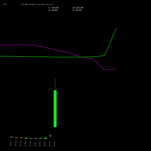Select the '04 Dec' date axis label
The height and width of the screenshot is (151, 151).
(x=50, y=144)
